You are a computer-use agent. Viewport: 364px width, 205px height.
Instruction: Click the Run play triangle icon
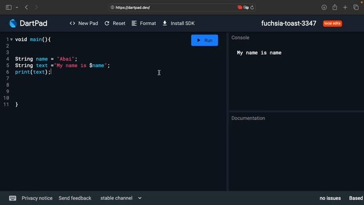(x=198, y=40)
